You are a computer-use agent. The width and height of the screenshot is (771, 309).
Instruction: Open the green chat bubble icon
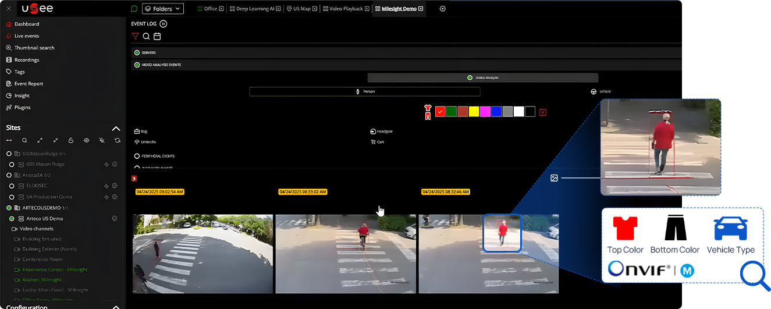click(x=134, y=9)
